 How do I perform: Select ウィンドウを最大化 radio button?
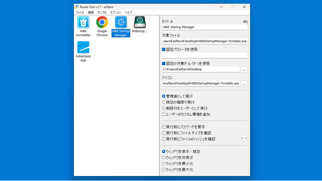tap(164, 170)
